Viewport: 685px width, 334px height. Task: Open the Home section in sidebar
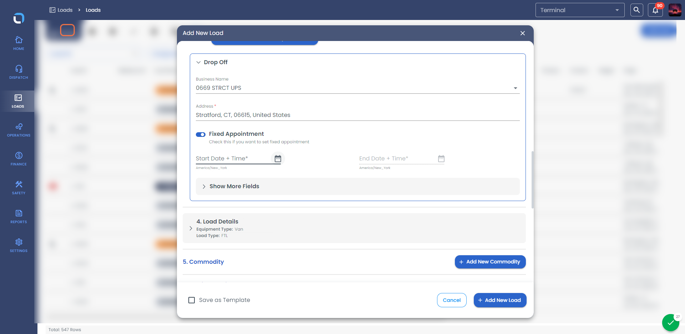point(19,43)
